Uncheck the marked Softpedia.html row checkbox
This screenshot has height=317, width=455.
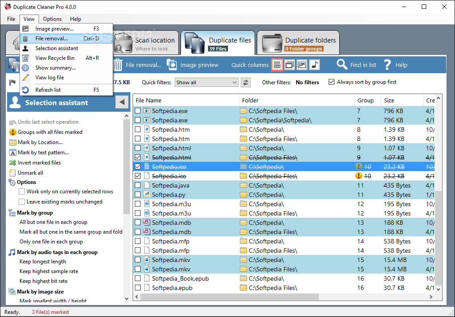point(138,157)
